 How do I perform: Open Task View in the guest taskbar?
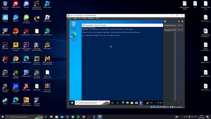[x=118, y=103]
